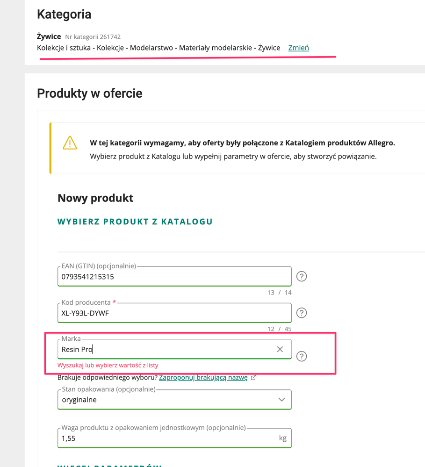Expand Stan opakowania via chevron arrow
The image size is (425, 467).
tap(281, 400)
